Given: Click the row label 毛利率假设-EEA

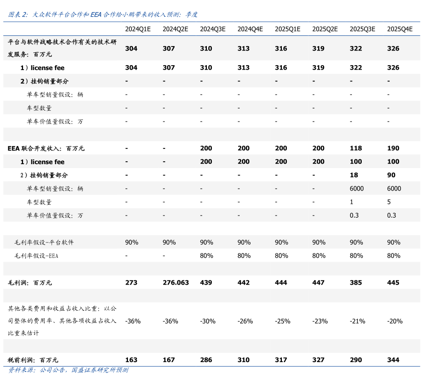Looking at the screenshot, I should (x=36, y=256).
